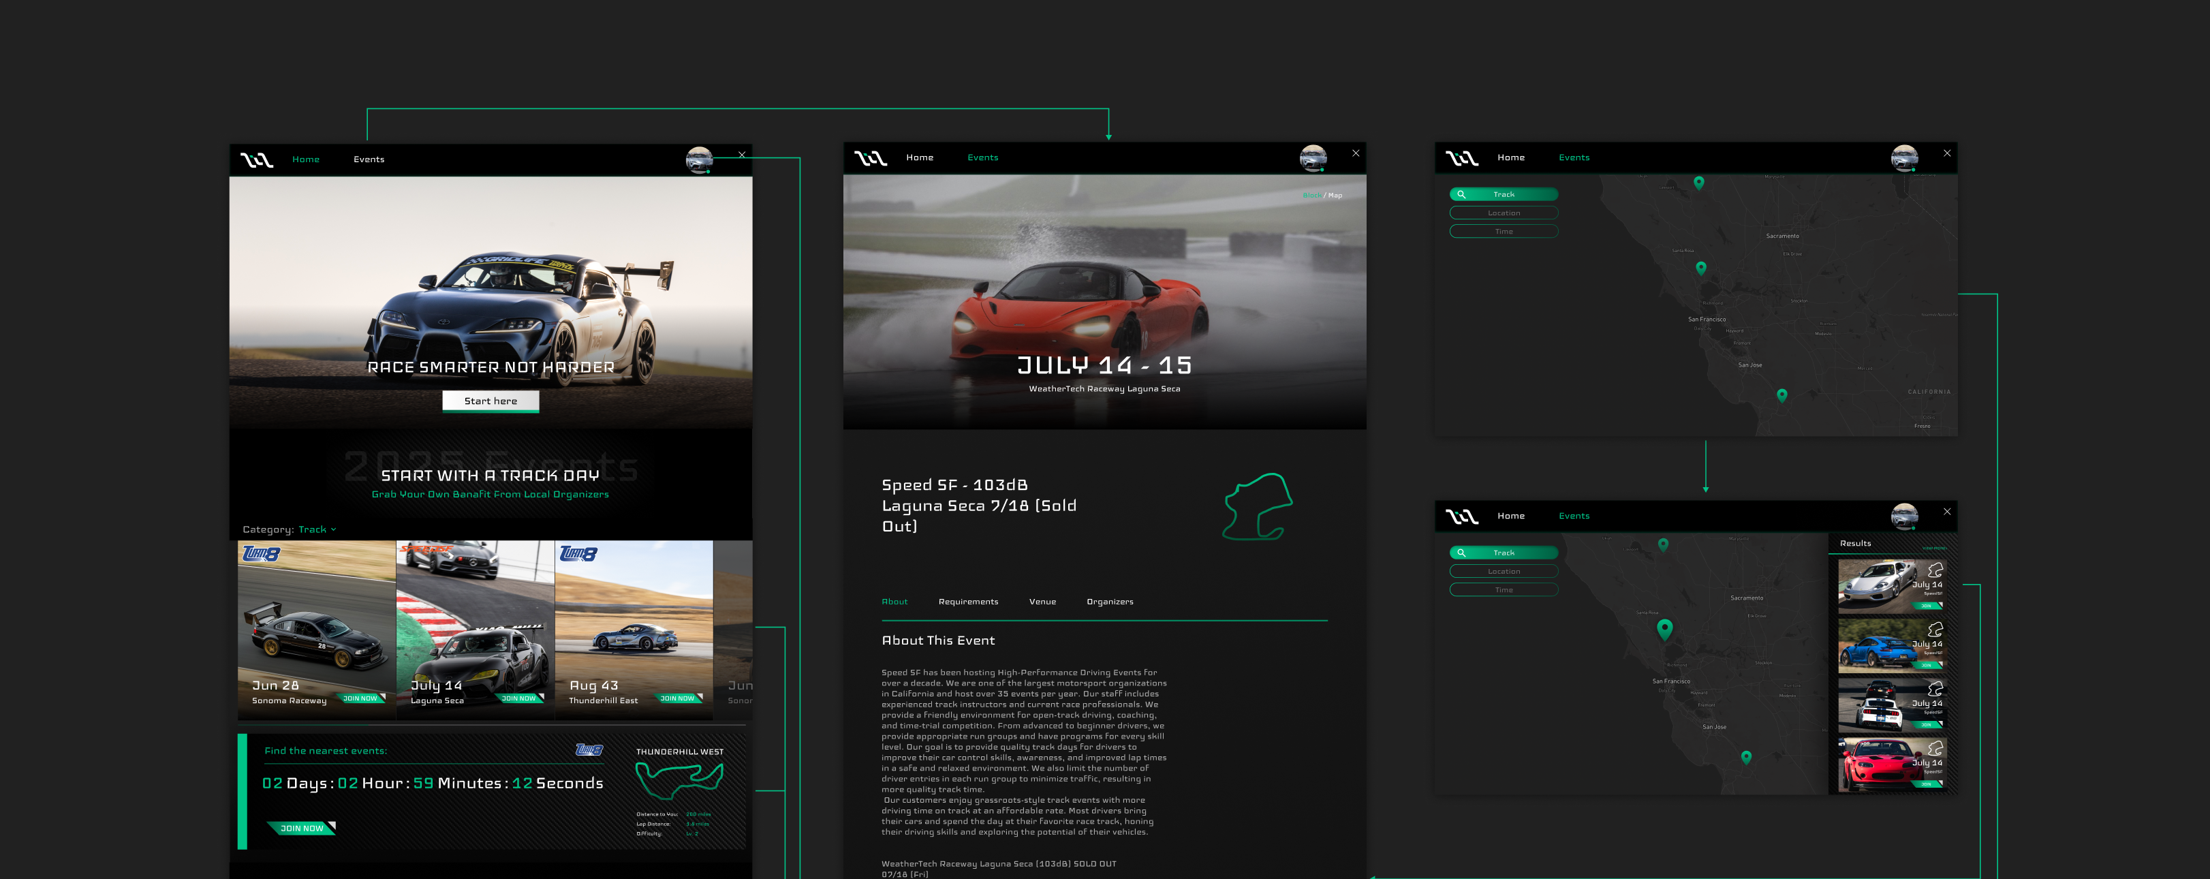This screenshot has width=2210, height=879.
Task: Select the pin south of San Jose in results map
Action: point(1746,757)
